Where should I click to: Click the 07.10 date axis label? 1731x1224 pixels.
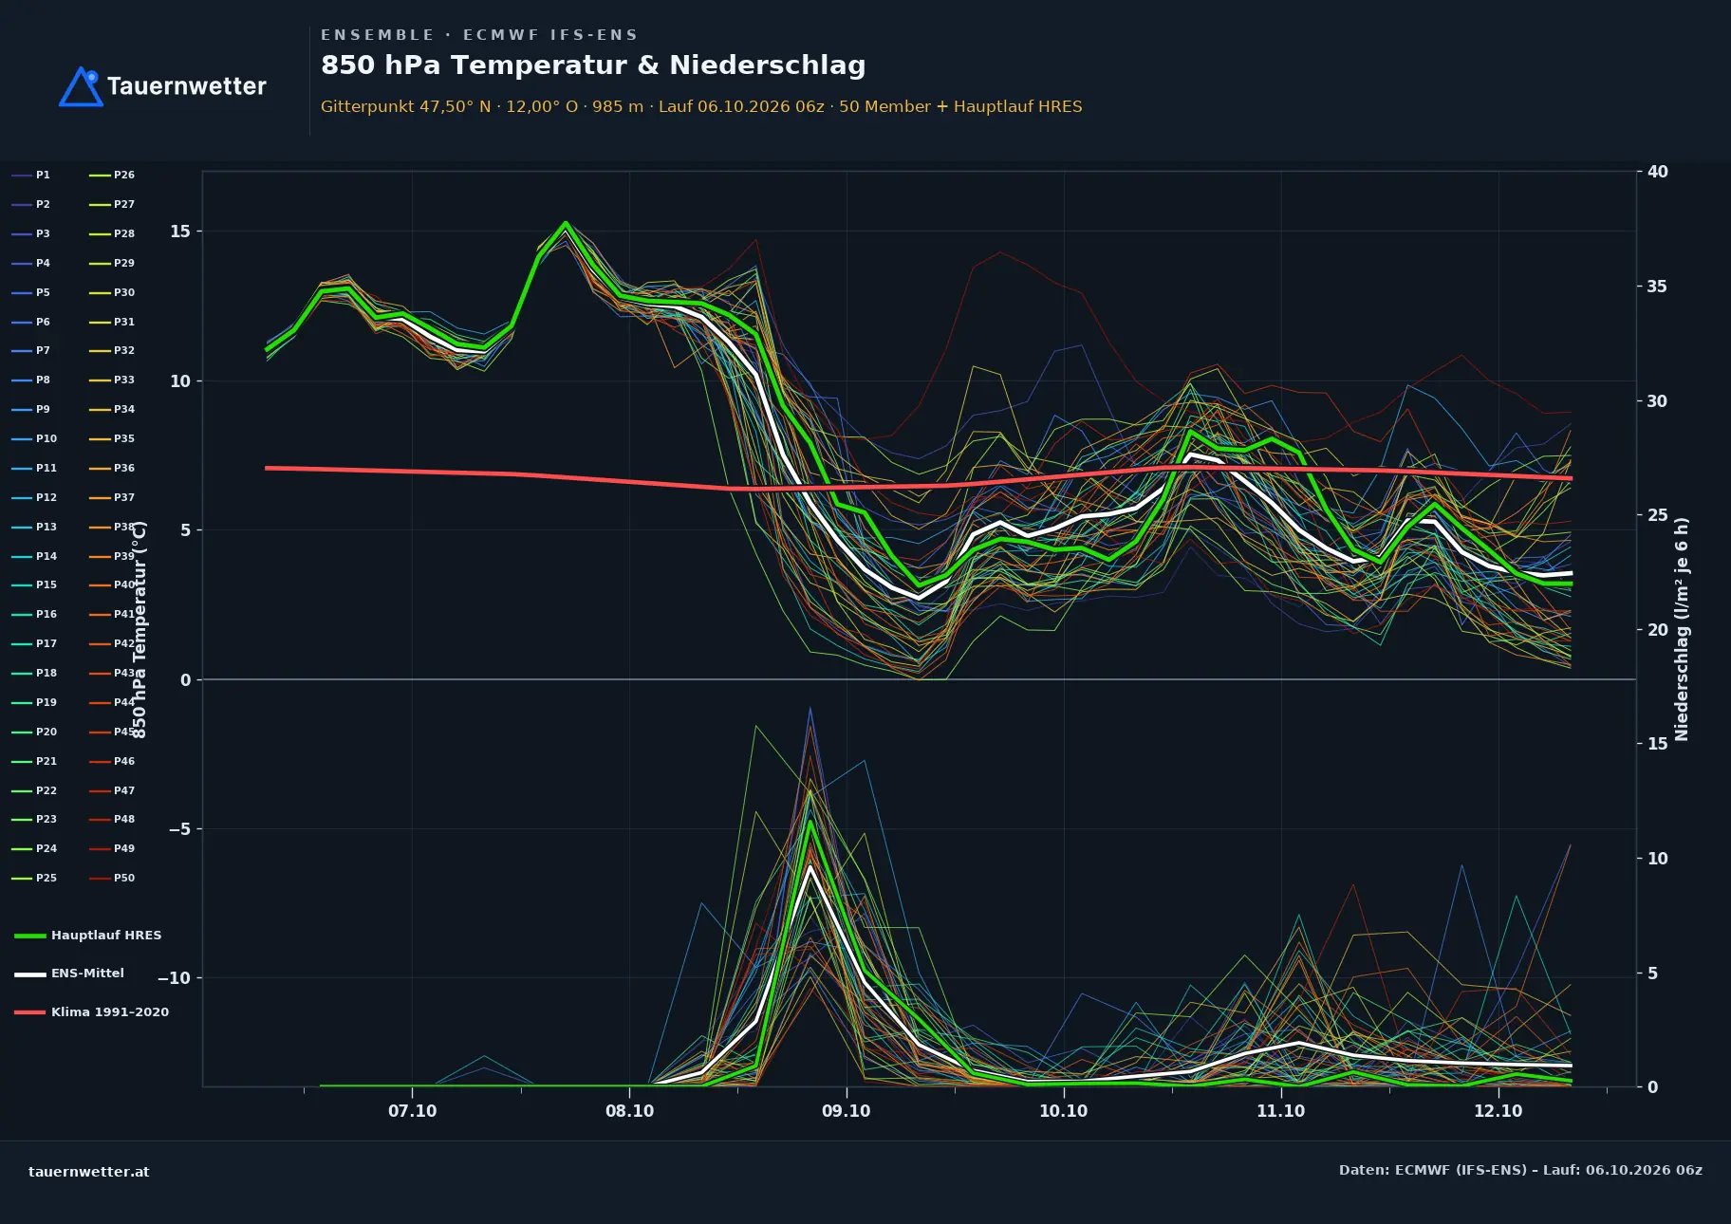[413, 1111]
